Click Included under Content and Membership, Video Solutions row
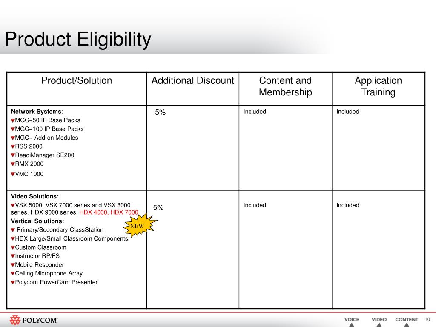This screenshot has height=327, width=436. [255, 205]
